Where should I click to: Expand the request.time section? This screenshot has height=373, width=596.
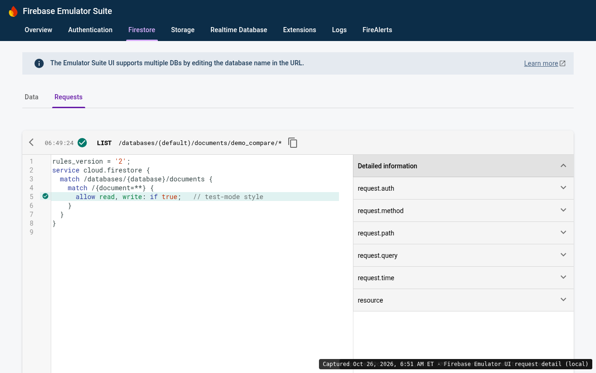click(463, 278)
